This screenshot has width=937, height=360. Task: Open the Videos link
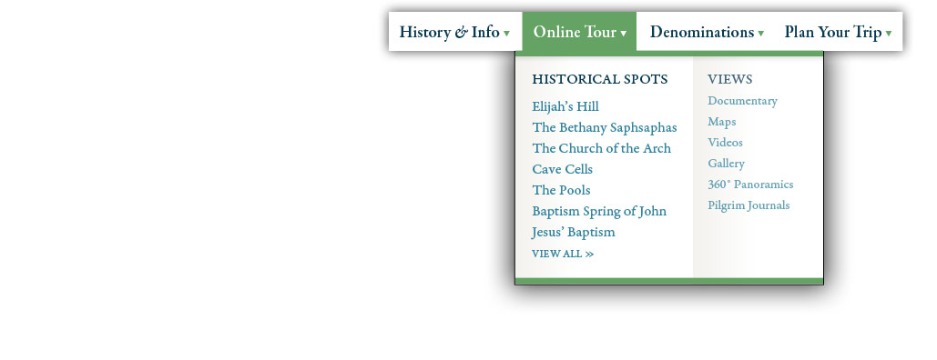coord(725,143)
